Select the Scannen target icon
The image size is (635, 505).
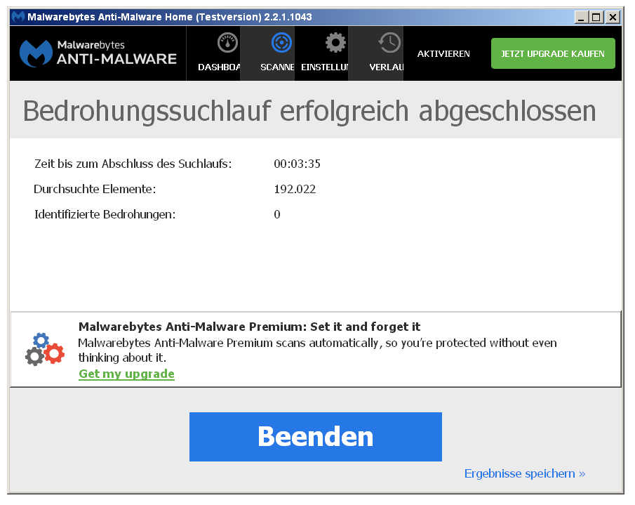tap(281, 43)
